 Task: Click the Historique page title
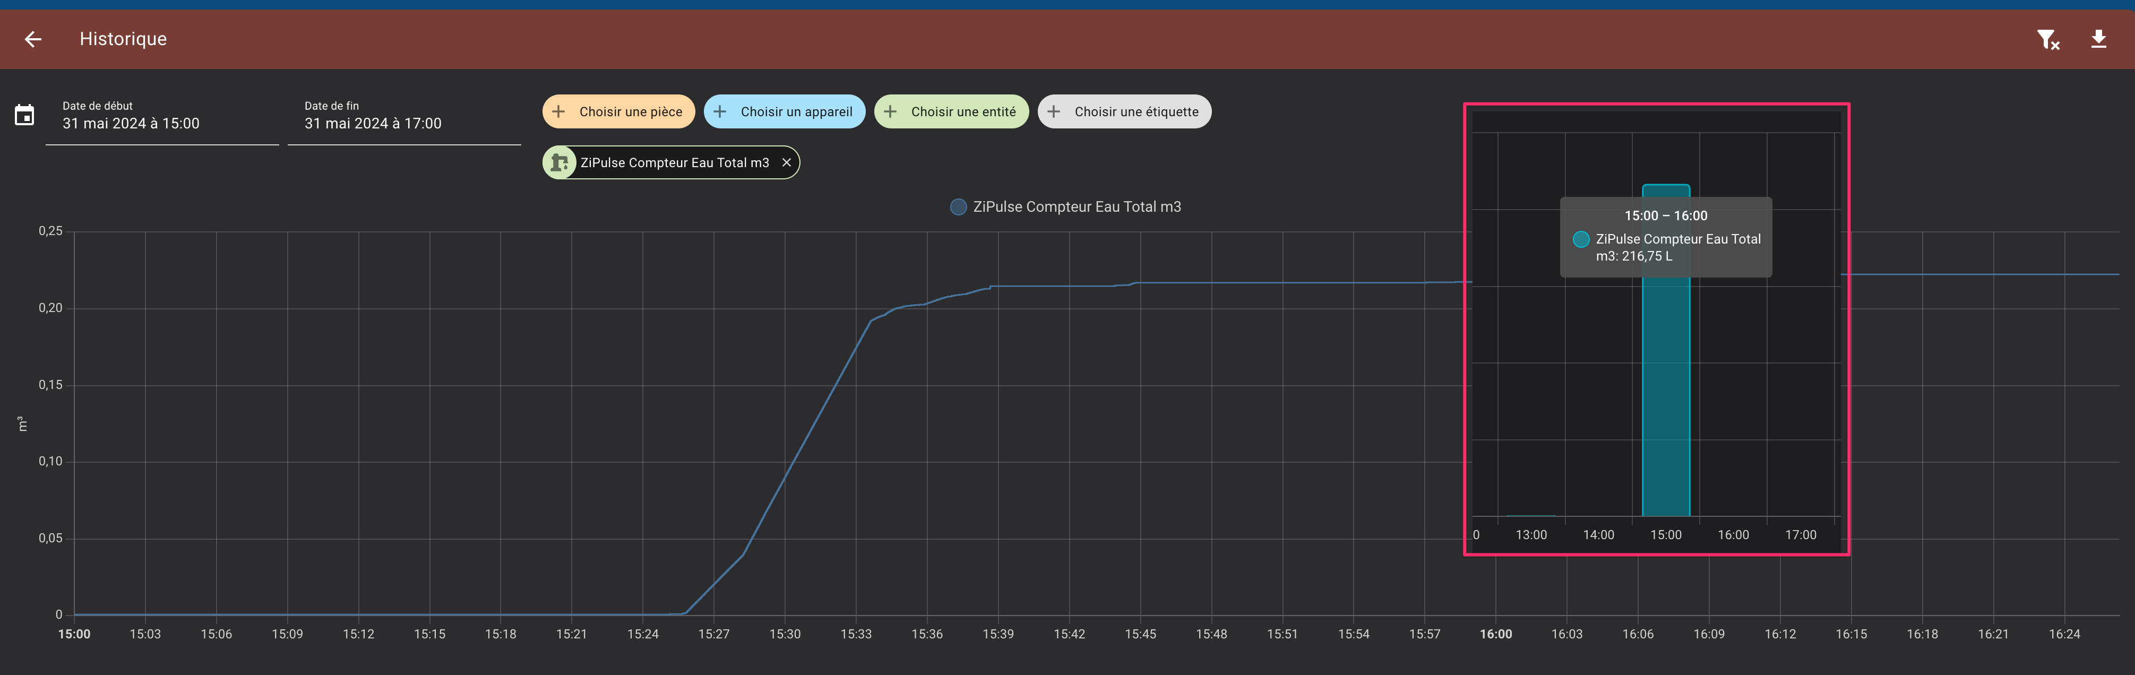[x=123, y=39]
